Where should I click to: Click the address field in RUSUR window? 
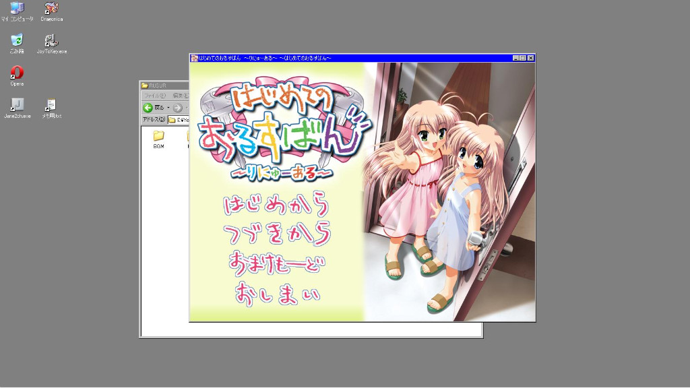(178, 120)
